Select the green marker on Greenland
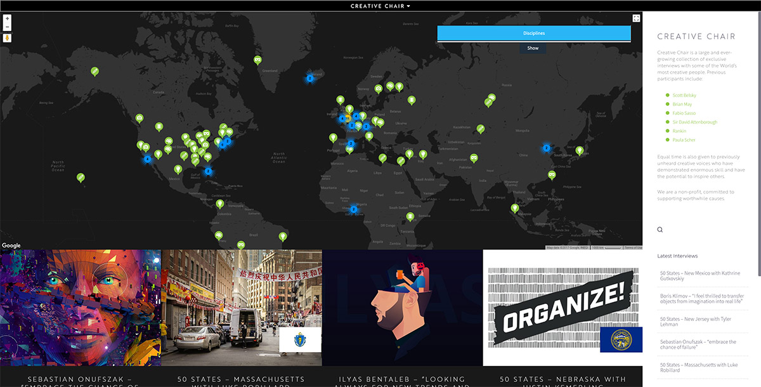The image size is (761, 387). 257,60
